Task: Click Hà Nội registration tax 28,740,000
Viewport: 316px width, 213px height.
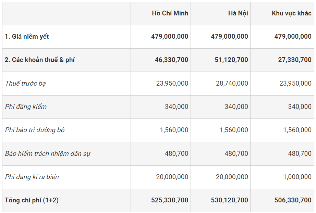Action: pyautogui.click(x=232, y=83)
